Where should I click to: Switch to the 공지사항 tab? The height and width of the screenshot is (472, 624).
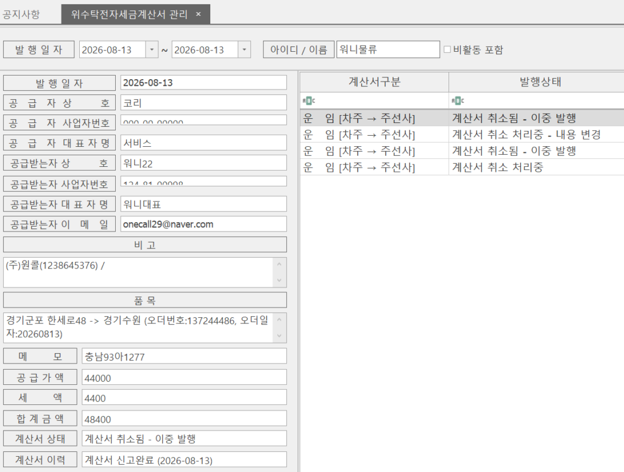point(21,15)
